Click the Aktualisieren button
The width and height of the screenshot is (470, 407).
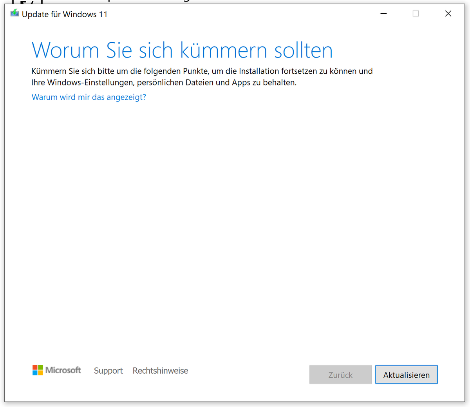point(406,374)
